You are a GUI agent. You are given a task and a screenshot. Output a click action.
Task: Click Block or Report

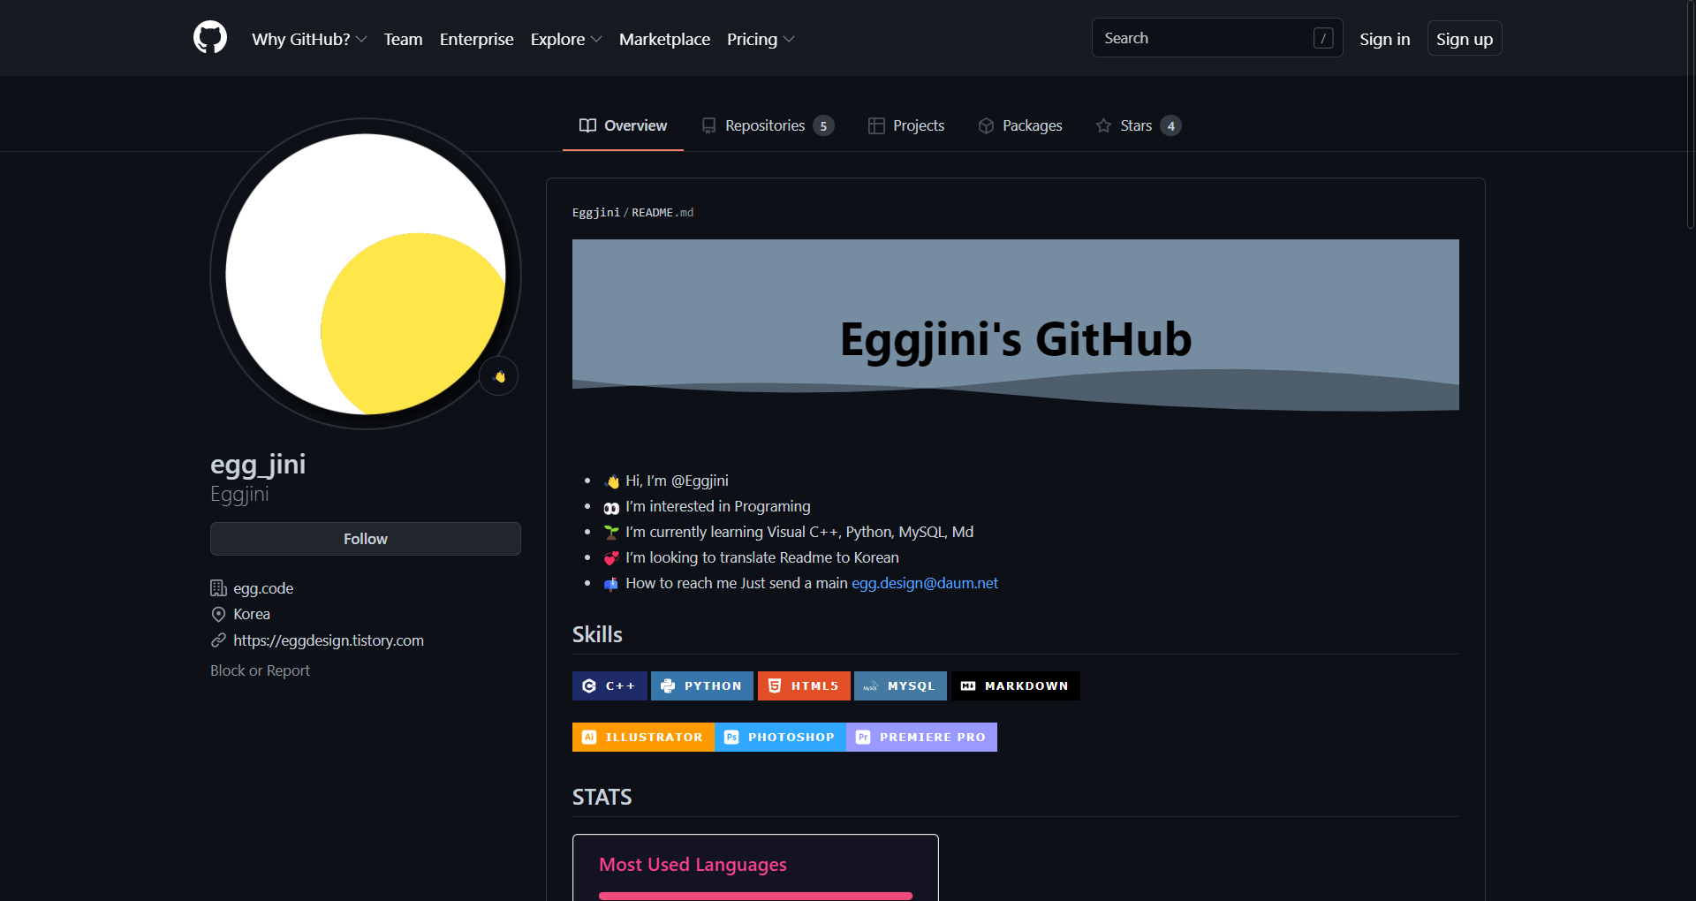coord(260,670)
